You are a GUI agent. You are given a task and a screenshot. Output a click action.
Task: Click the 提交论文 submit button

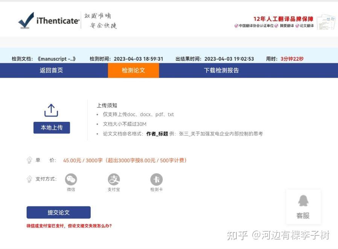click(x=58, y=212)
